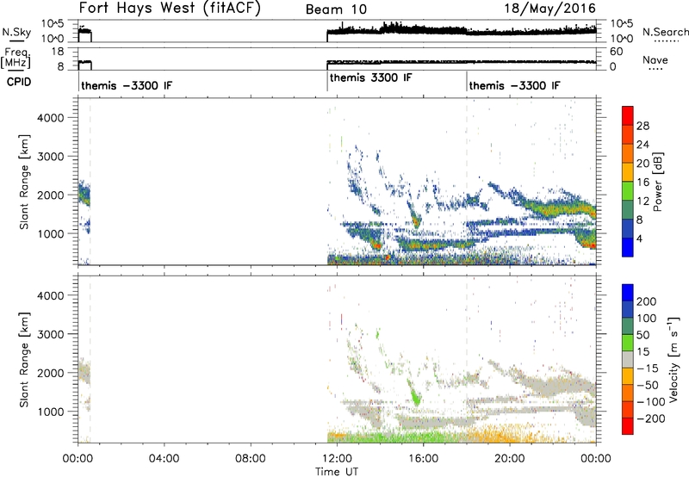Click the "16:00" time axis tick label
This screenshot has height=477, width=689.
coord(423,459)
